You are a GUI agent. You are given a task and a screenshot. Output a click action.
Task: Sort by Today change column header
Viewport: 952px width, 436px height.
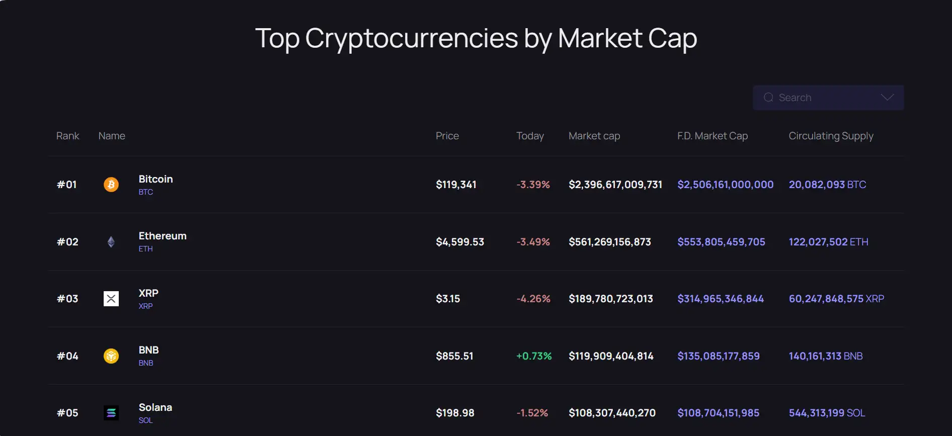(530, 136)
